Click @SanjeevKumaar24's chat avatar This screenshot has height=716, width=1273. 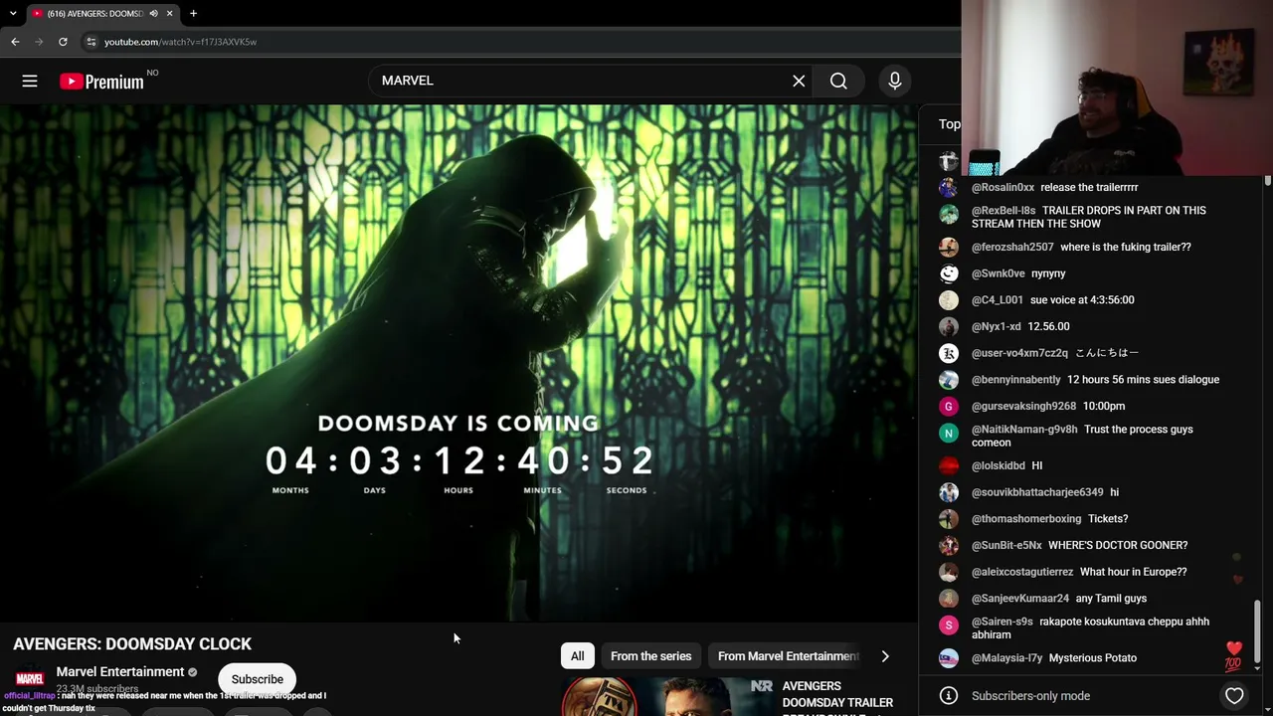[949, 598]
